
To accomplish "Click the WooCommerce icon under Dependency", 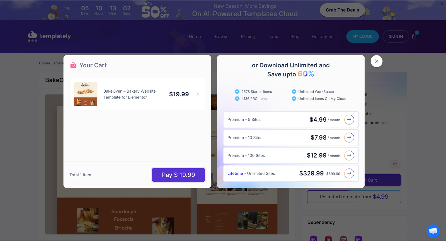I will point(343,239).
